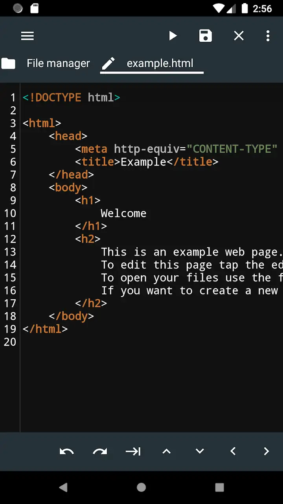Click the "This is an example web page" line

[192, 252]
